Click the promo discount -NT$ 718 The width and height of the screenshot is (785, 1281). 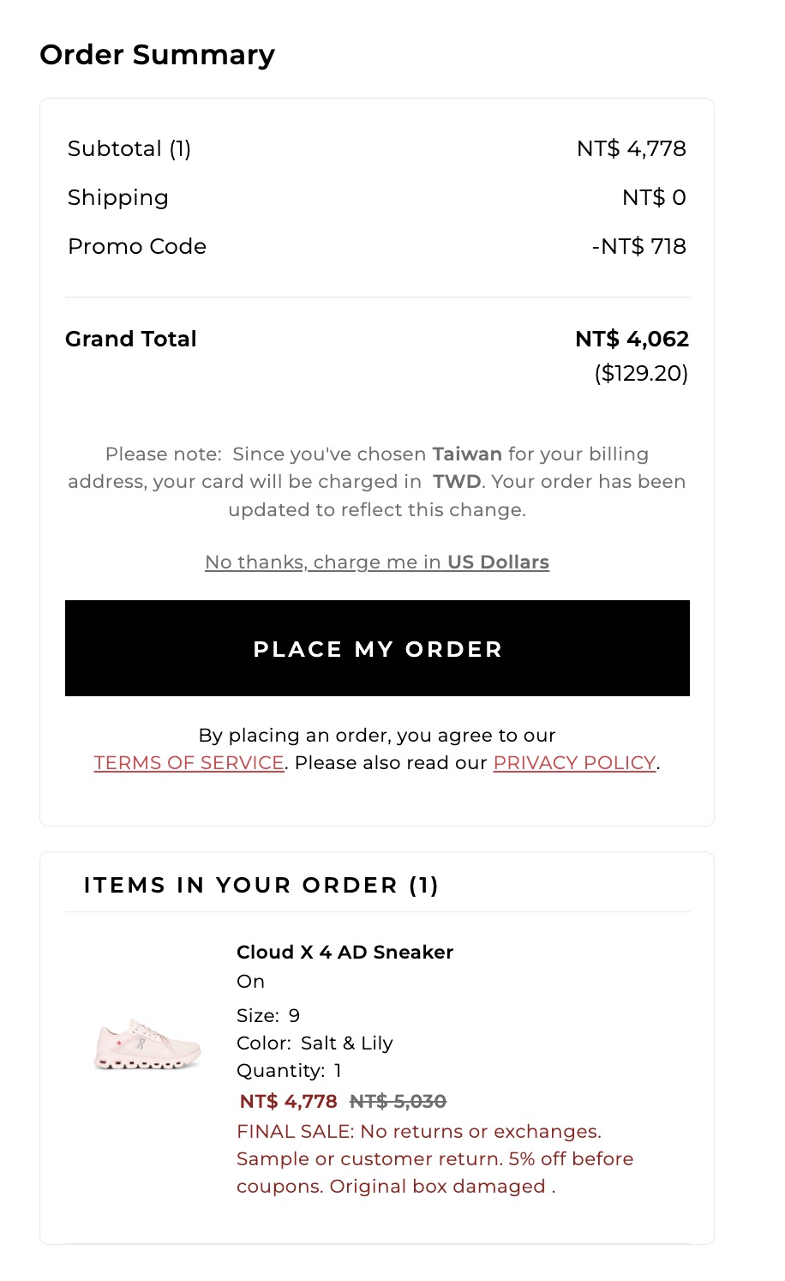click(639, 246)
